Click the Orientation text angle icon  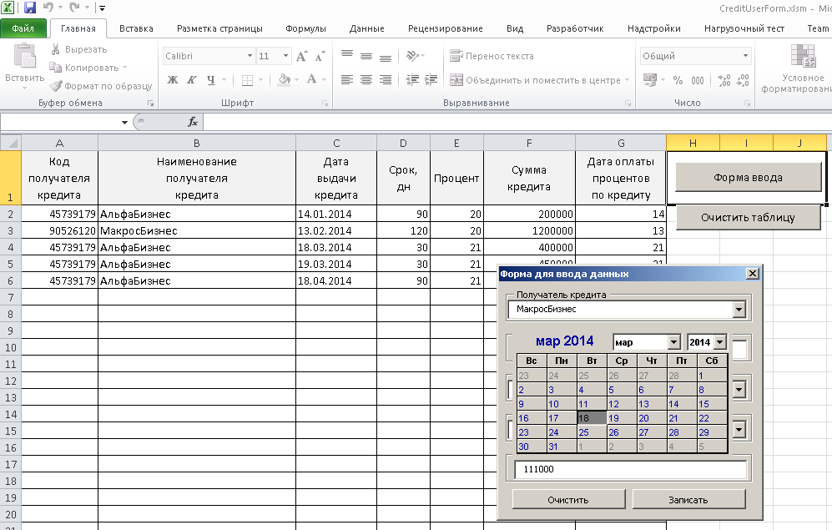[412, 55]
